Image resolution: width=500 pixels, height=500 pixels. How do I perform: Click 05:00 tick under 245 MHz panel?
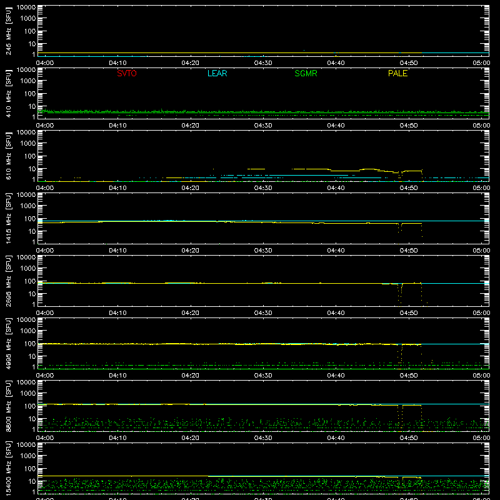pyautogui.click(x=481, y=63)
